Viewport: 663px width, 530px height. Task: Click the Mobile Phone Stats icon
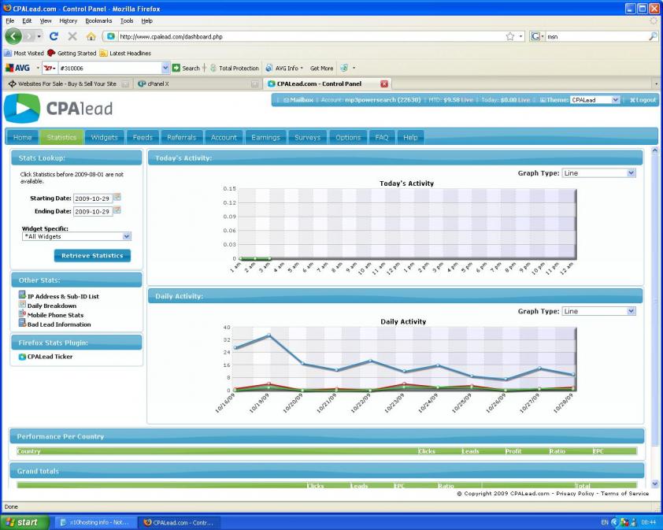[22, 314]
